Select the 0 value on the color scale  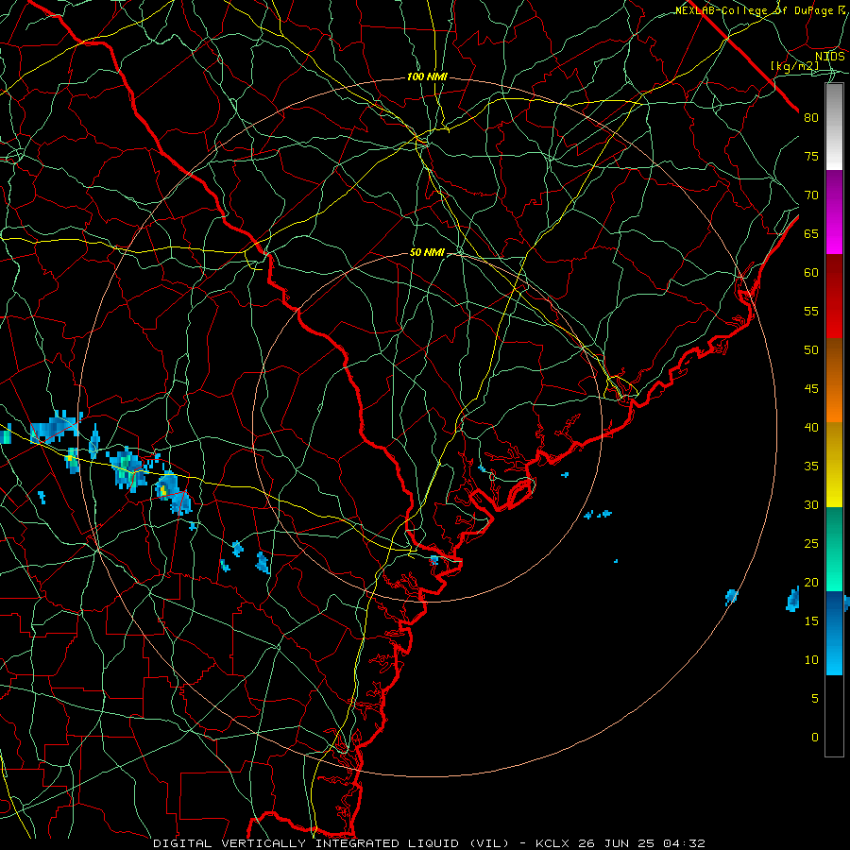pyautogui.click(x=814, y=738)
